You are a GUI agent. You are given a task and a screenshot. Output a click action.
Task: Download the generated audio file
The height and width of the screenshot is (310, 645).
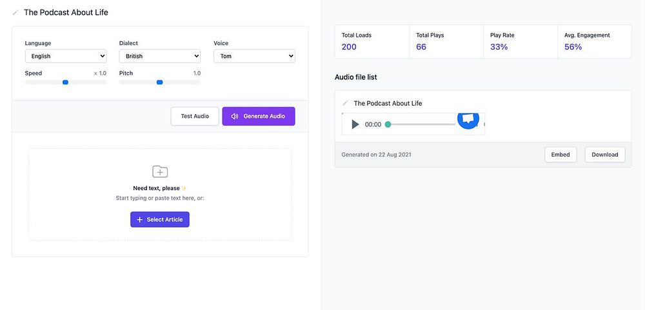[604, 155]
